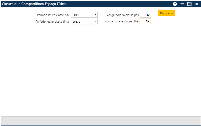The image size is (201, 126).
Task: Minimize the Classes que Compartilham window
Action: pyautogui.click(x=182, y=4)
